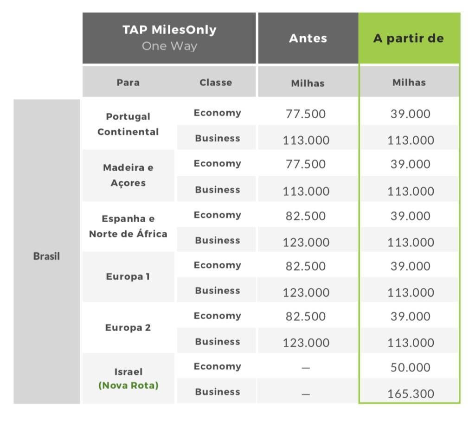This screenshot has width=475, height=428.
Task: Click the Europa 2 destination cell
Action: click(128, 327)
